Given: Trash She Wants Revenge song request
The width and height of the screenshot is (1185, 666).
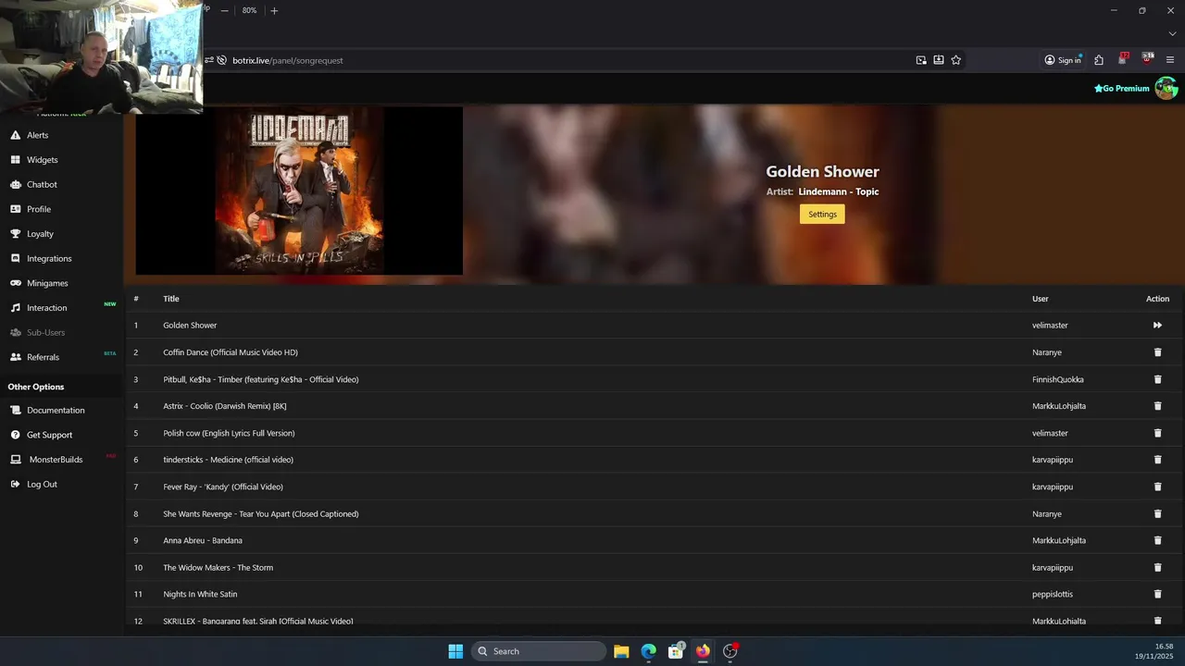Looking at the screenshot, I should pos(1157,513).
